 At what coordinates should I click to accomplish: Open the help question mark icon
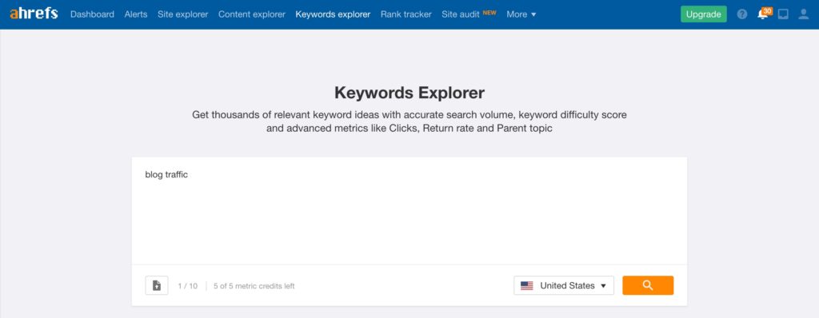point(741,14)
